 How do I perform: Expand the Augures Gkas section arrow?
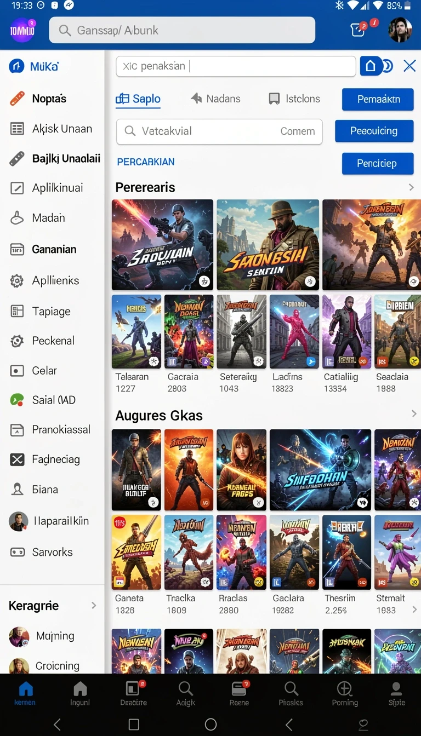tap(414, 415)
